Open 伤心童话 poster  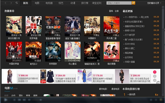pyautogui.click(x=73, y=52)
